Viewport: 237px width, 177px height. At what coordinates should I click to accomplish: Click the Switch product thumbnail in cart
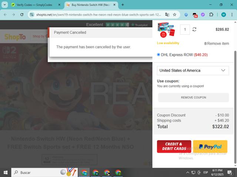pyautogui.click(x=166, y=30)
